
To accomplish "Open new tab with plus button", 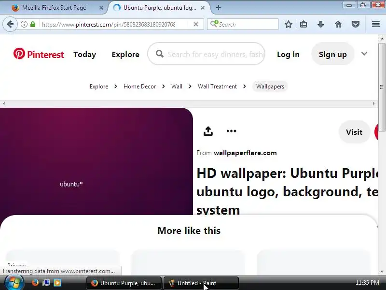I will coord(219,8).
